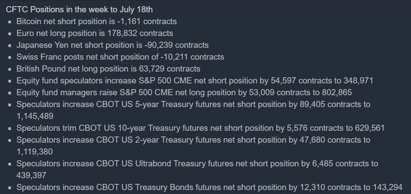411x194 pixels.
Task: Click the bullet beside British Pound line
Action: click(10, 69)
